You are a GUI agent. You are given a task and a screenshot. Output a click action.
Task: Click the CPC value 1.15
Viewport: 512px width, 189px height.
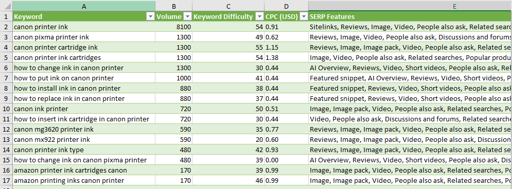click(x=287, y=48)
